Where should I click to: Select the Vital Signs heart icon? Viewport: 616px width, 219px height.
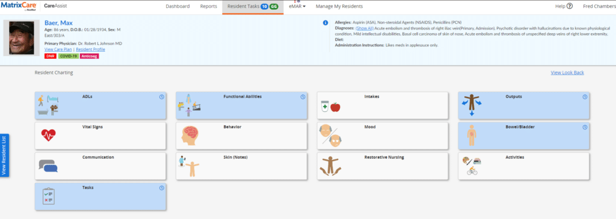pos(48,135)
